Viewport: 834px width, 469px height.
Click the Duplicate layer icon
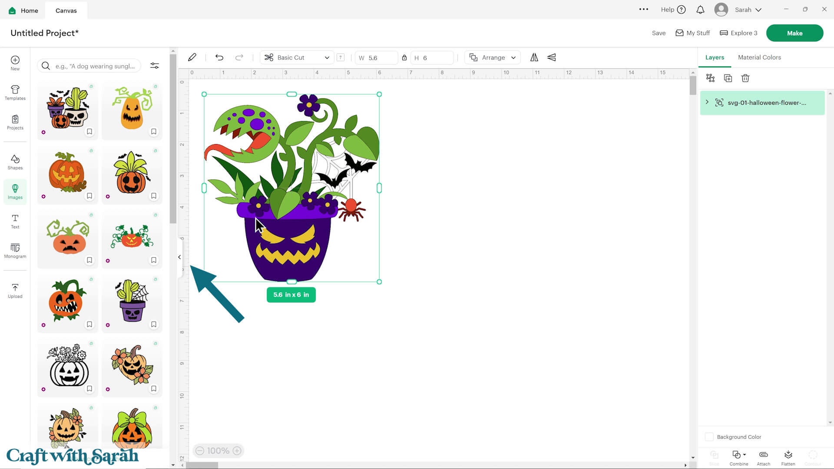tap(728, 78)
